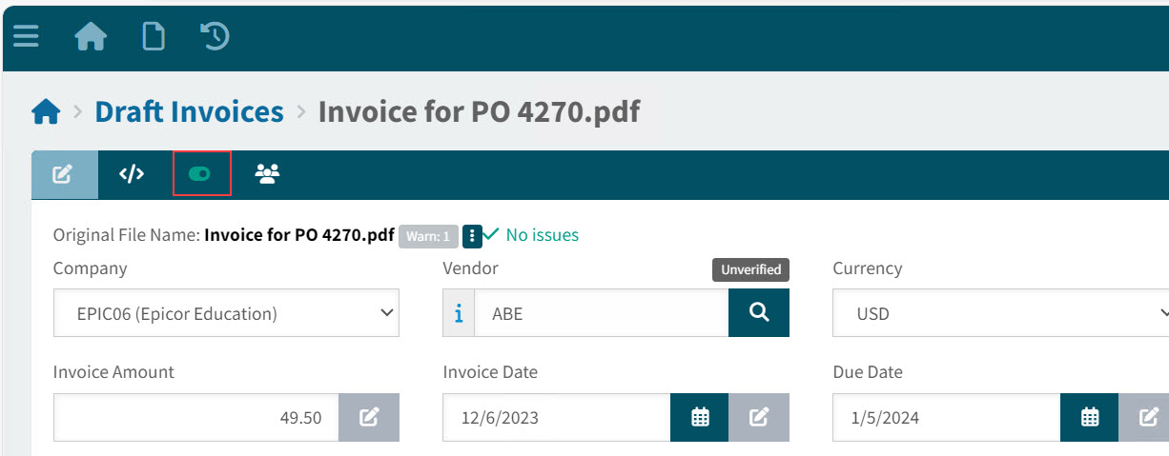Click the breadcrumb home icon
This screenshot has height=456, width=1169.
tap(46, 112)
